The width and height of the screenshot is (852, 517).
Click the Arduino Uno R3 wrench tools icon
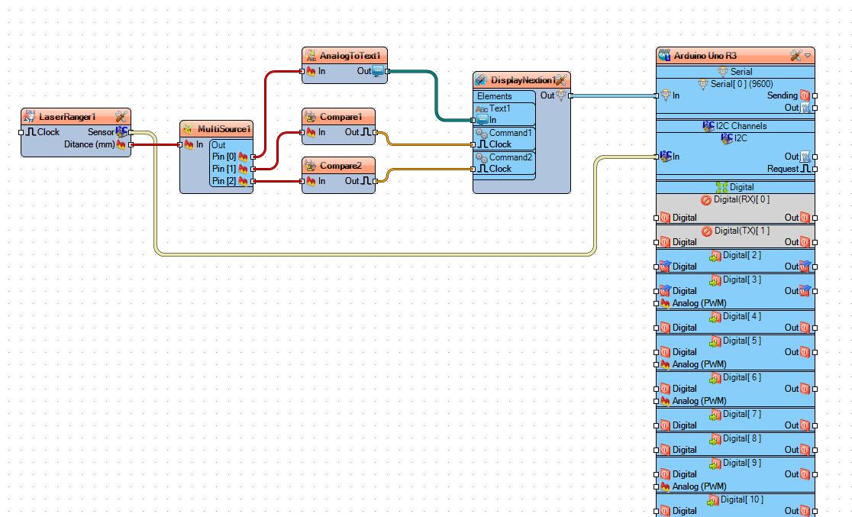[796, 56]
